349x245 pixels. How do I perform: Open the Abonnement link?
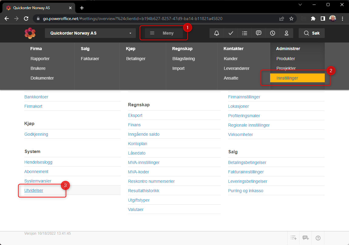pyautogui.click(x=36, y=172)
